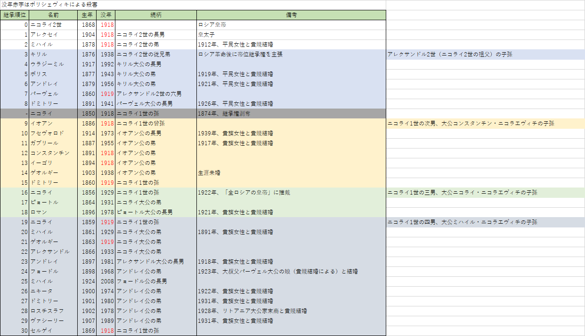Select remark cell 生涯未婚

pos(292,173)
